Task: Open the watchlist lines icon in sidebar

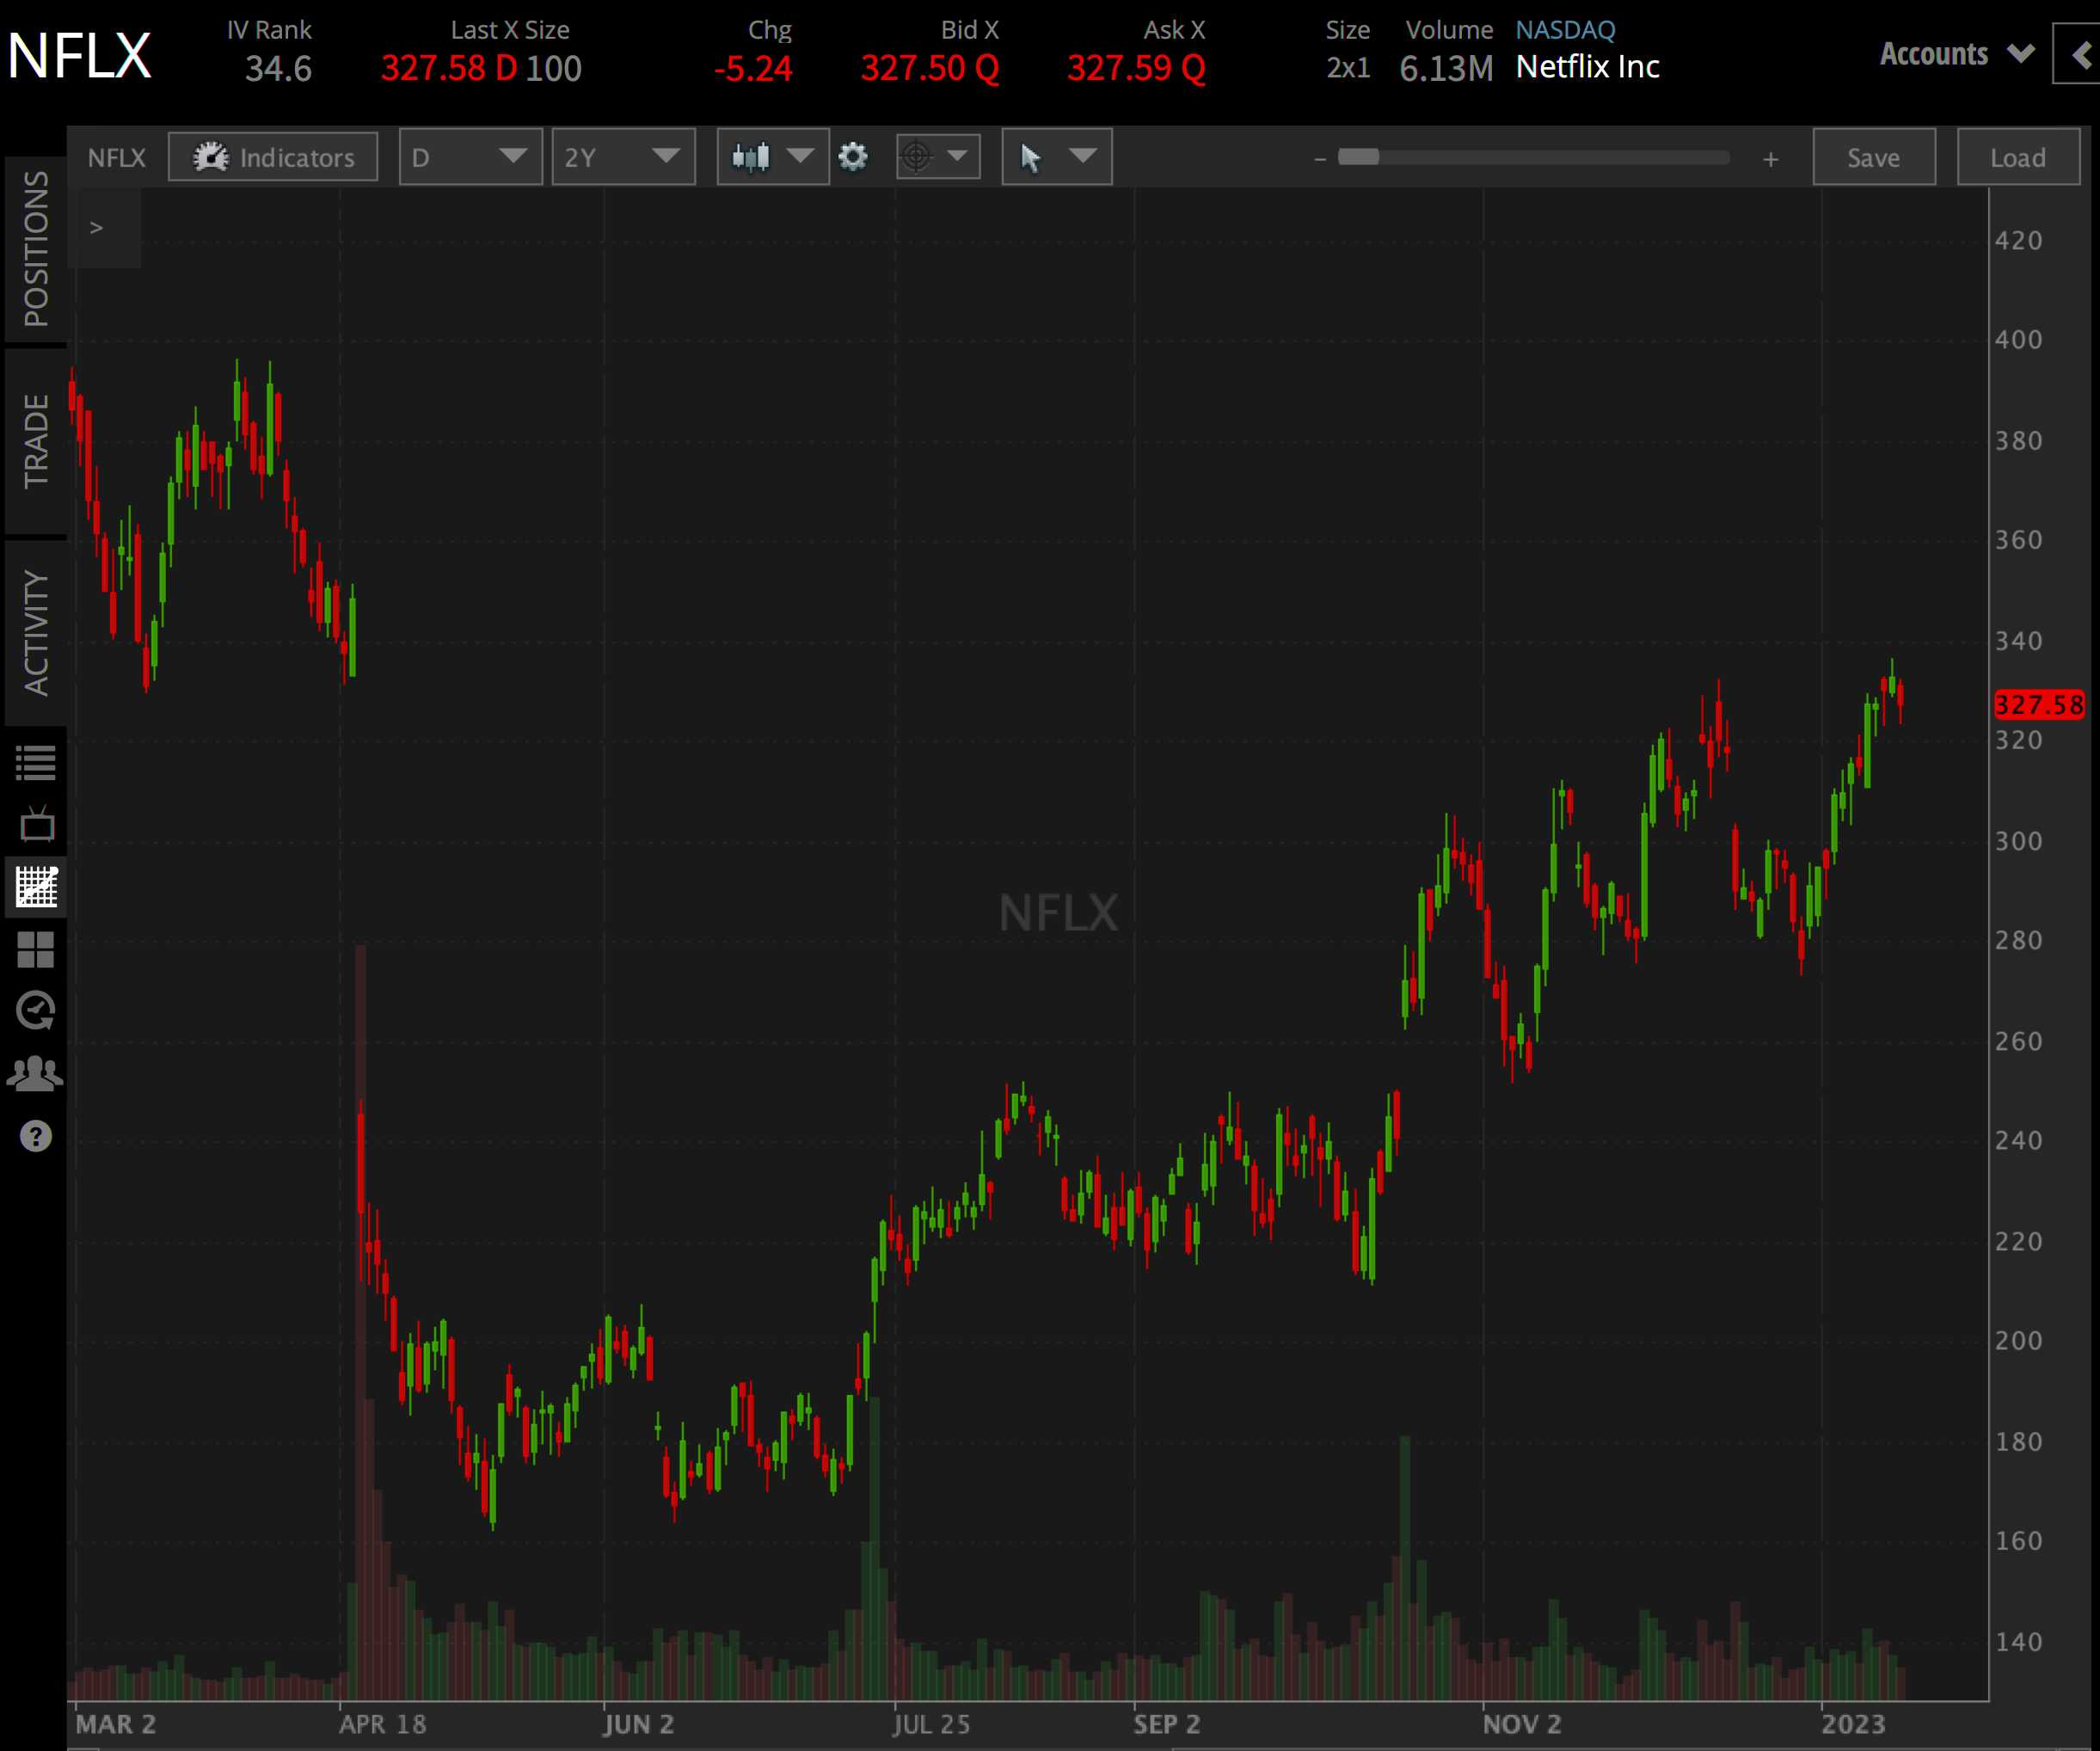Action: [36, 763]
